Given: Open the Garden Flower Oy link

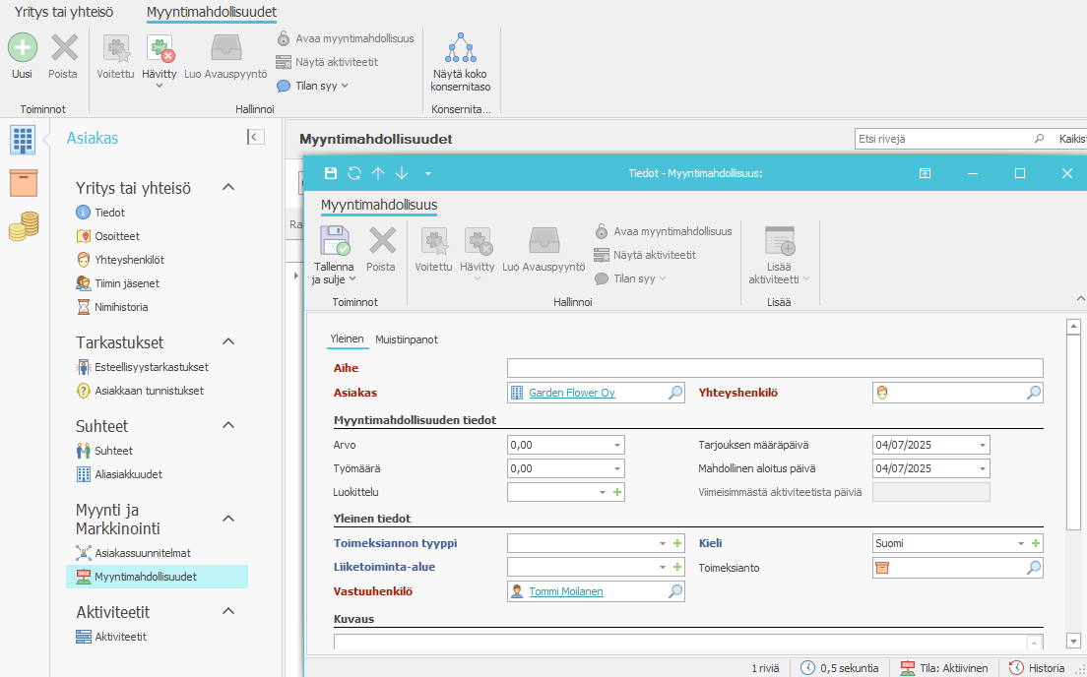Looking at the screenshot, I should pyautogui.click(x=572, y=393).
